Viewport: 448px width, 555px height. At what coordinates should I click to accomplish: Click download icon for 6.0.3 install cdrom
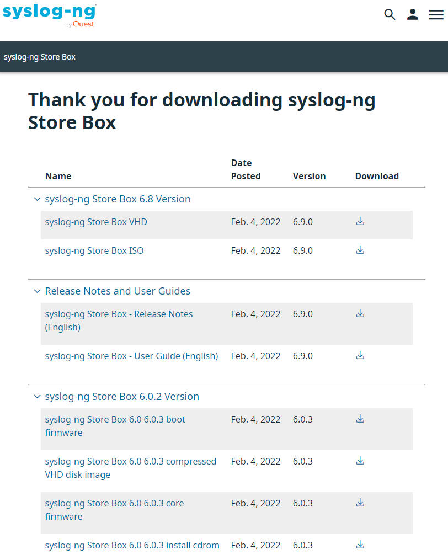click(360, 545)
